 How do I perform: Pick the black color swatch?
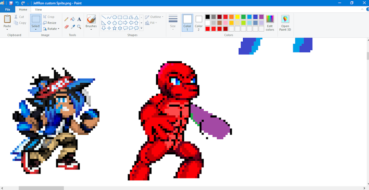[208, 17]
